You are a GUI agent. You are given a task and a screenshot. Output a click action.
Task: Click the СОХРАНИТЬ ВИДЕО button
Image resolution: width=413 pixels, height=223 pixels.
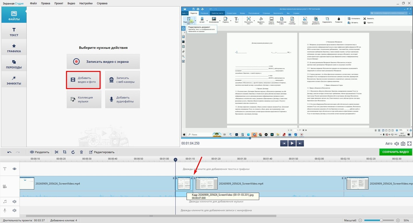[396, 152]
